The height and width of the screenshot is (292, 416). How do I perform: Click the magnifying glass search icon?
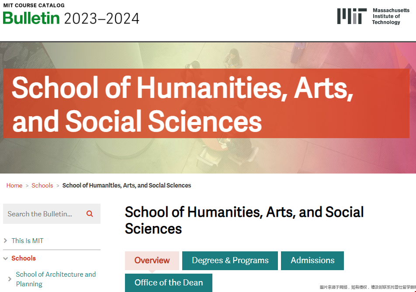pos(90,214)
